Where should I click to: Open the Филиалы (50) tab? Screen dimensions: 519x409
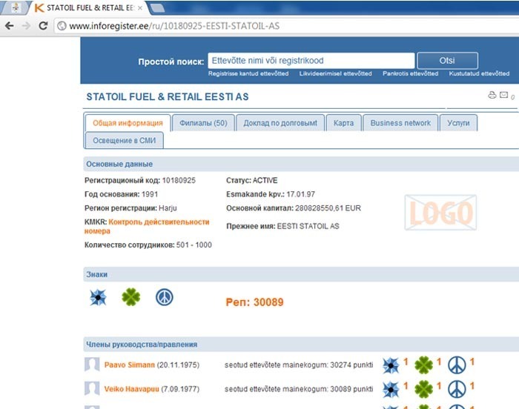click(x=203, y=123)
